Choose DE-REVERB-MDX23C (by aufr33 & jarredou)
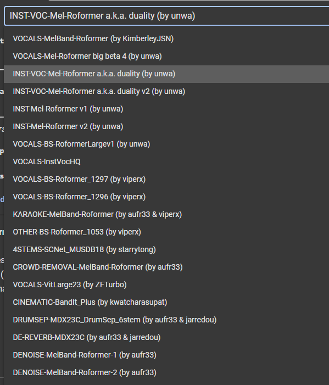The image size is (329, 385). (166, 337)
